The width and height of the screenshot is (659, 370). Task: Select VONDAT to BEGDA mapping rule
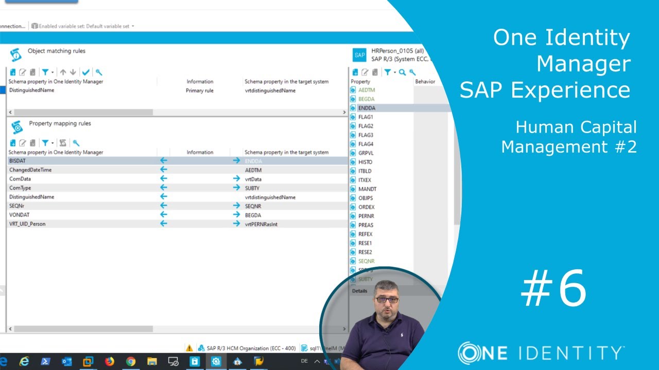coord(177,215)
